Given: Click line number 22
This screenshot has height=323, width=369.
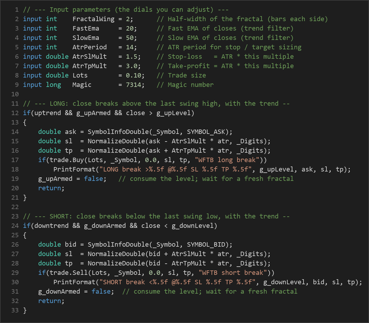Looking at the screenshot, I should pyautogui.click(x=15, y=207).
